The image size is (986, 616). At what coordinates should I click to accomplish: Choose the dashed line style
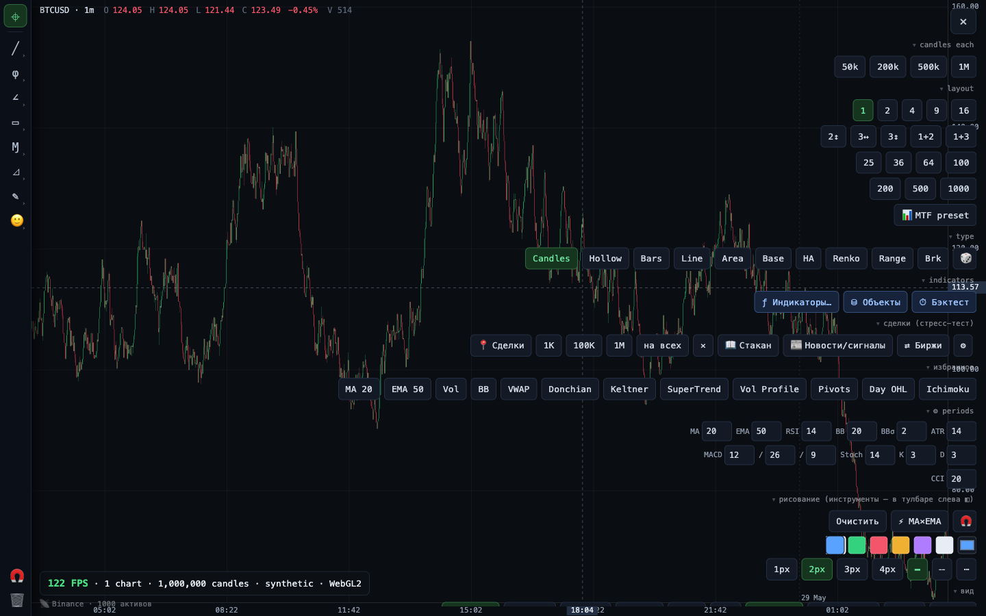[x=942, y=569]
